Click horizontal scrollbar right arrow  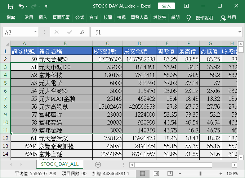point(235,165)
